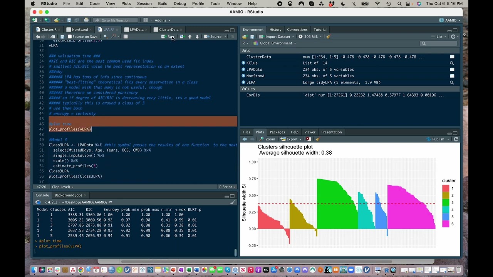Open find and replace magnifier
This screenshot has height=277, width=493.
coord(106,37)
